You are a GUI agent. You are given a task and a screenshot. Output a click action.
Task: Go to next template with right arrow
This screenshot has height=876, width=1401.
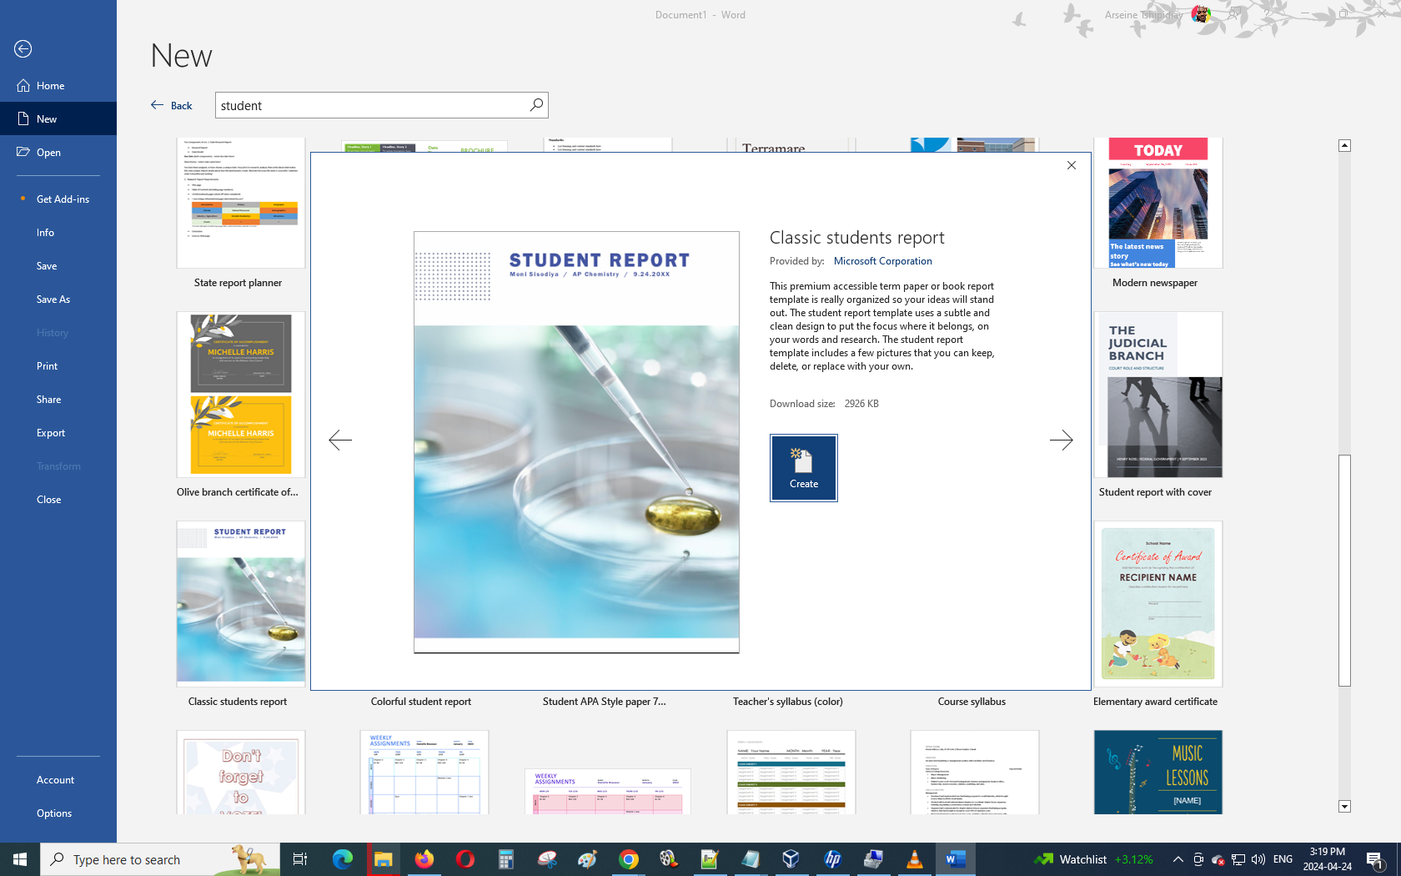tap(1061, 440)
